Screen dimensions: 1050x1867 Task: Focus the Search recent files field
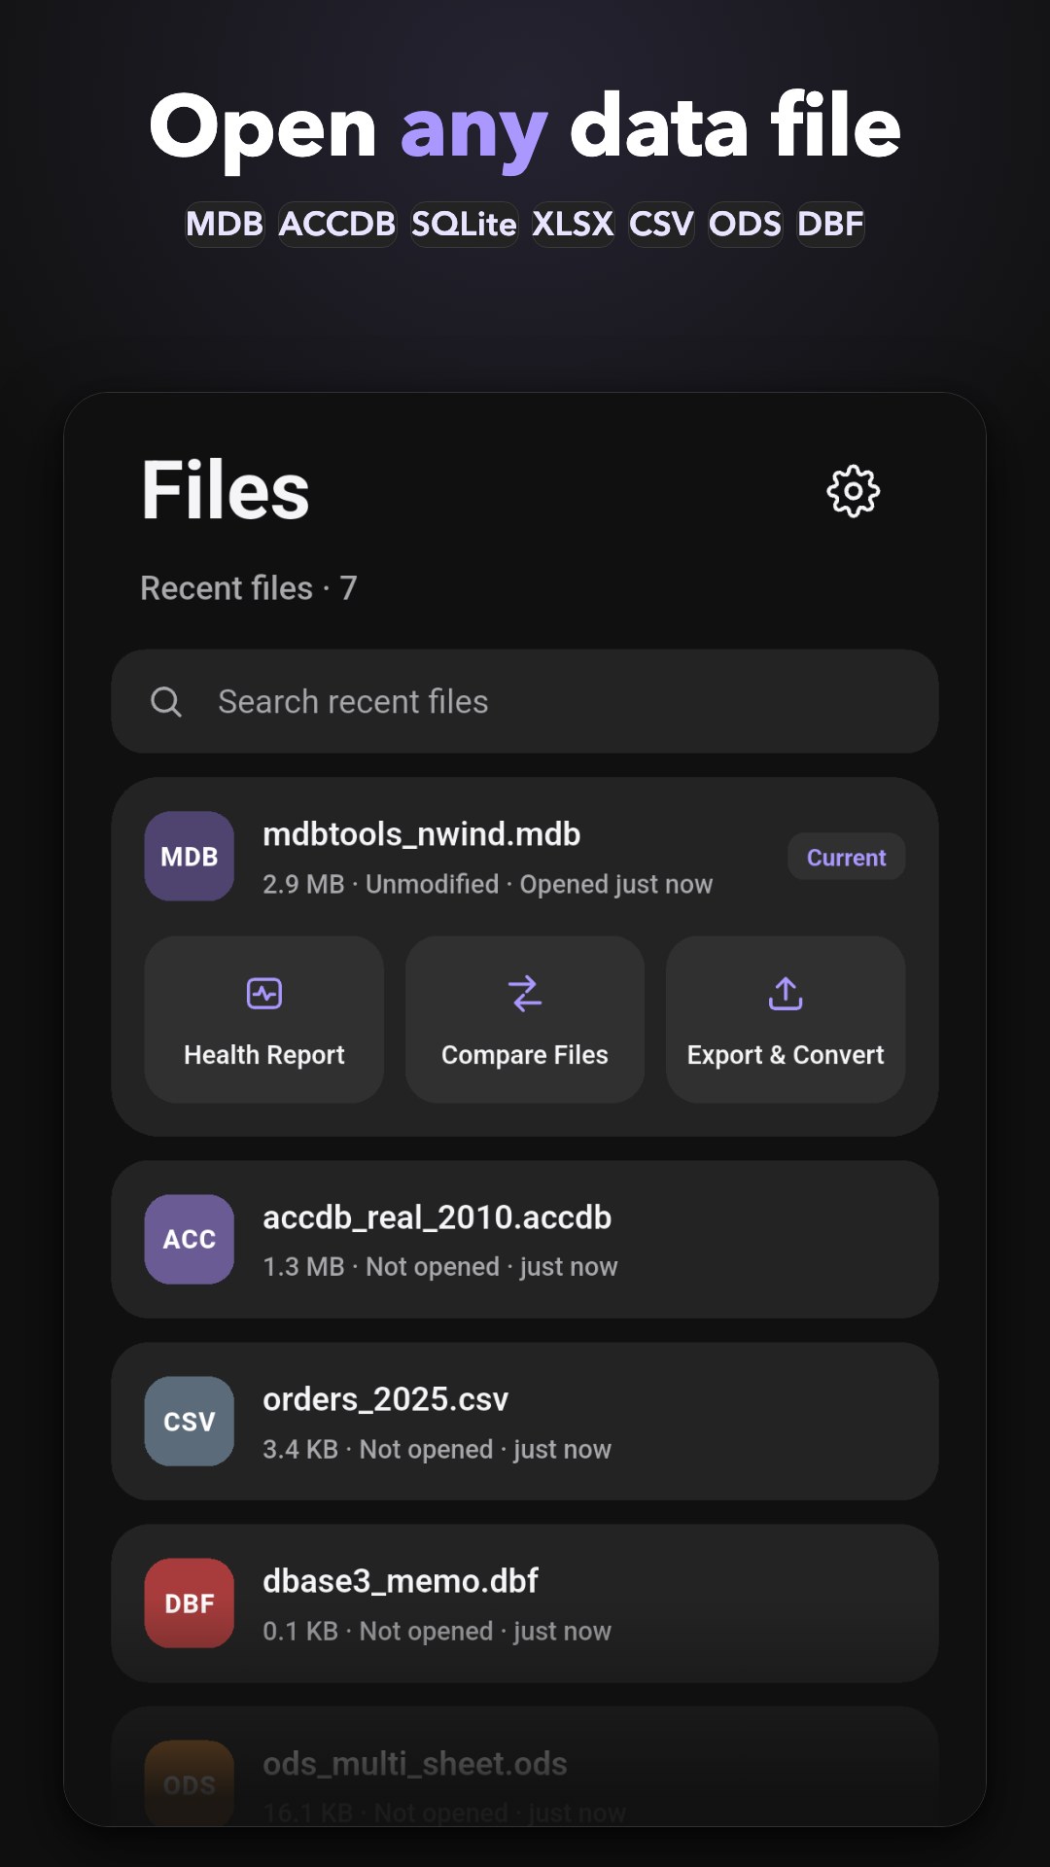pos(525,701)
